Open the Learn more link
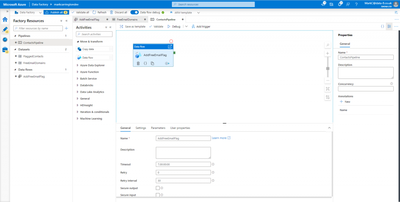The height and width of the screenshot is (202, 400). 221,138
